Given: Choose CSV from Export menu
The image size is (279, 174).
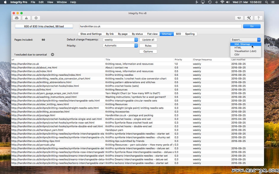Looking at the screenshot, I should pos(246,55).
